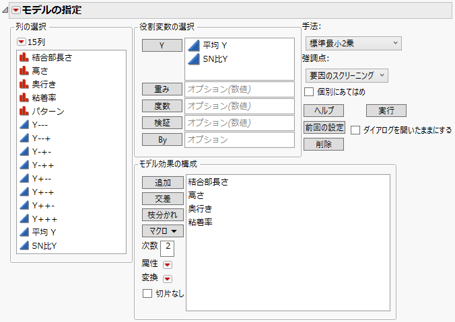Open the 15列 red triangle menu

pos(21,42)
